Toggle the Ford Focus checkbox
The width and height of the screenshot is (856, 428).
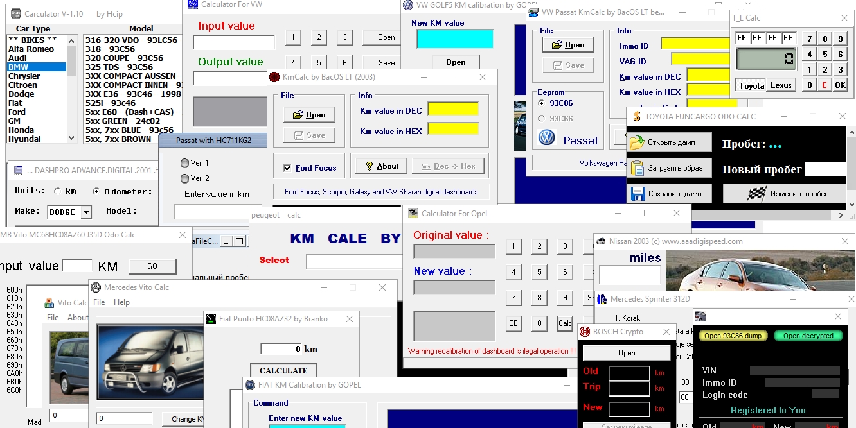pos(287,168)
